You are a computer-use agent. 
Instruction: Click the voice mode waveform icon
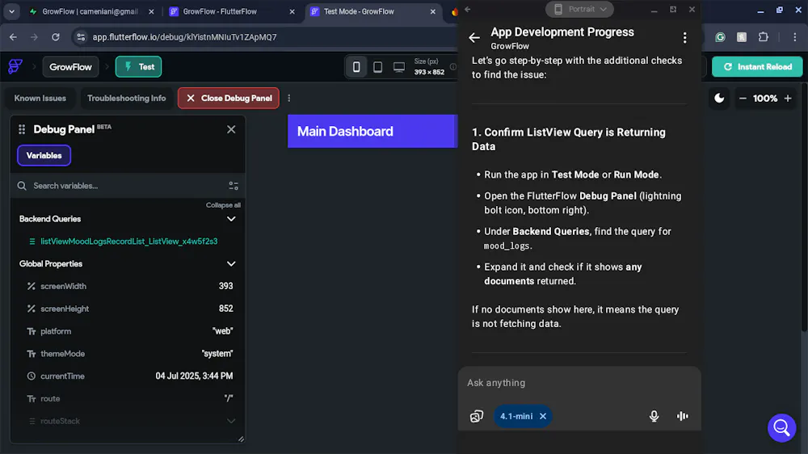[683, 416]
